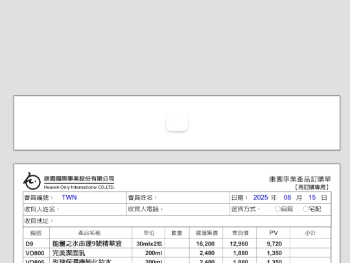Image resolution: width=350 pixels, height=263 pixels.
Task: Click member price 1,880 in VO800 row
Action: (240, 253)
